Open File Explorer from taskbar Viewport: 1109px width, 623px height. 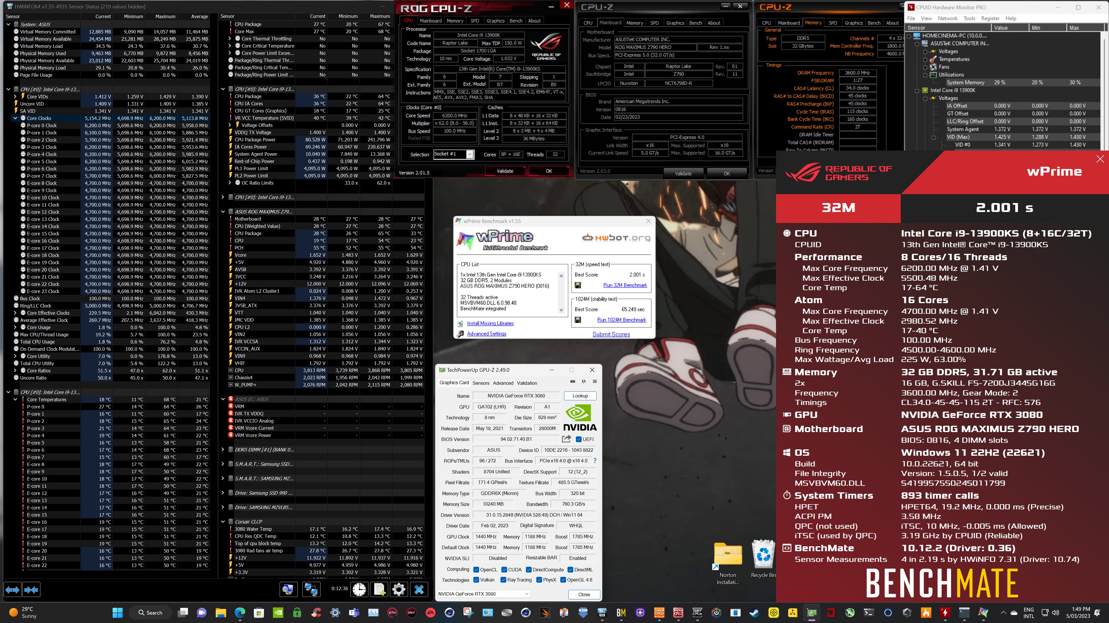point(221,612)
